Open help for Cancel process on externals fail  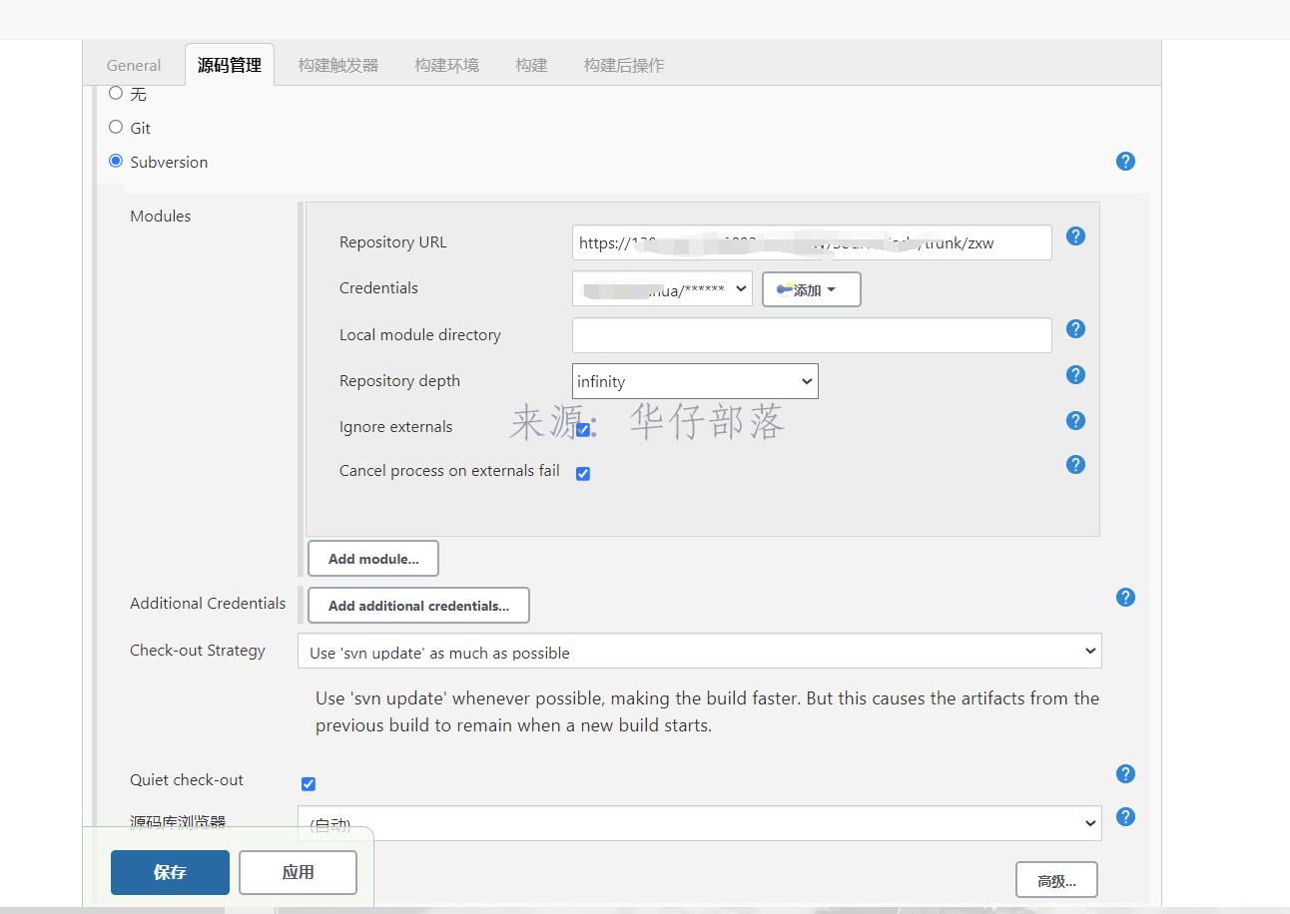1075,465
